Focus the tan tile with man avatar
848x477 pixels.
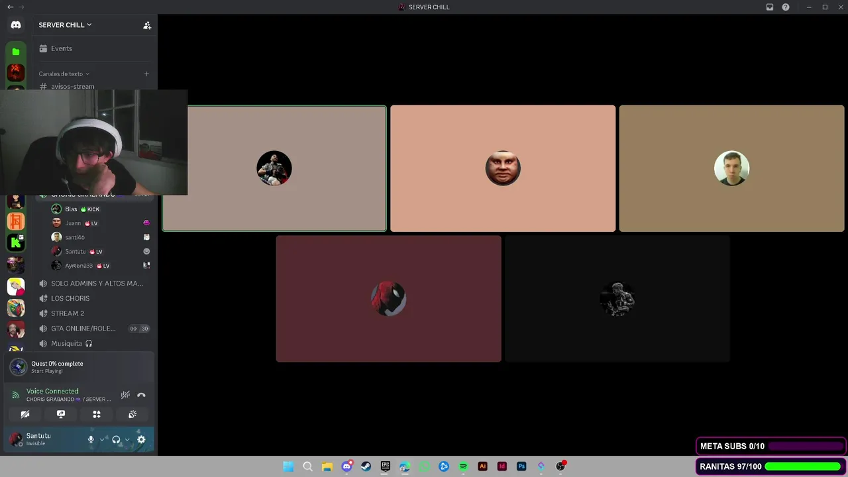(x=731, y=168)
